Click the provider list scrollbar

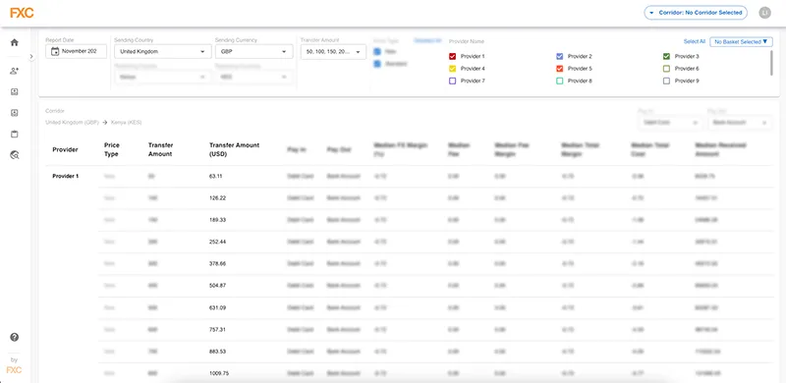(x=772, y=63)
